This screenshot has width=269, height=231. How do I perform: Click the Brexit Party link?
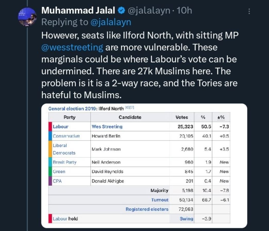pyautogui.click(x=64, y=162)
